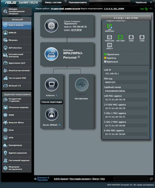Open the WAN globe icon

pos(5,115)
